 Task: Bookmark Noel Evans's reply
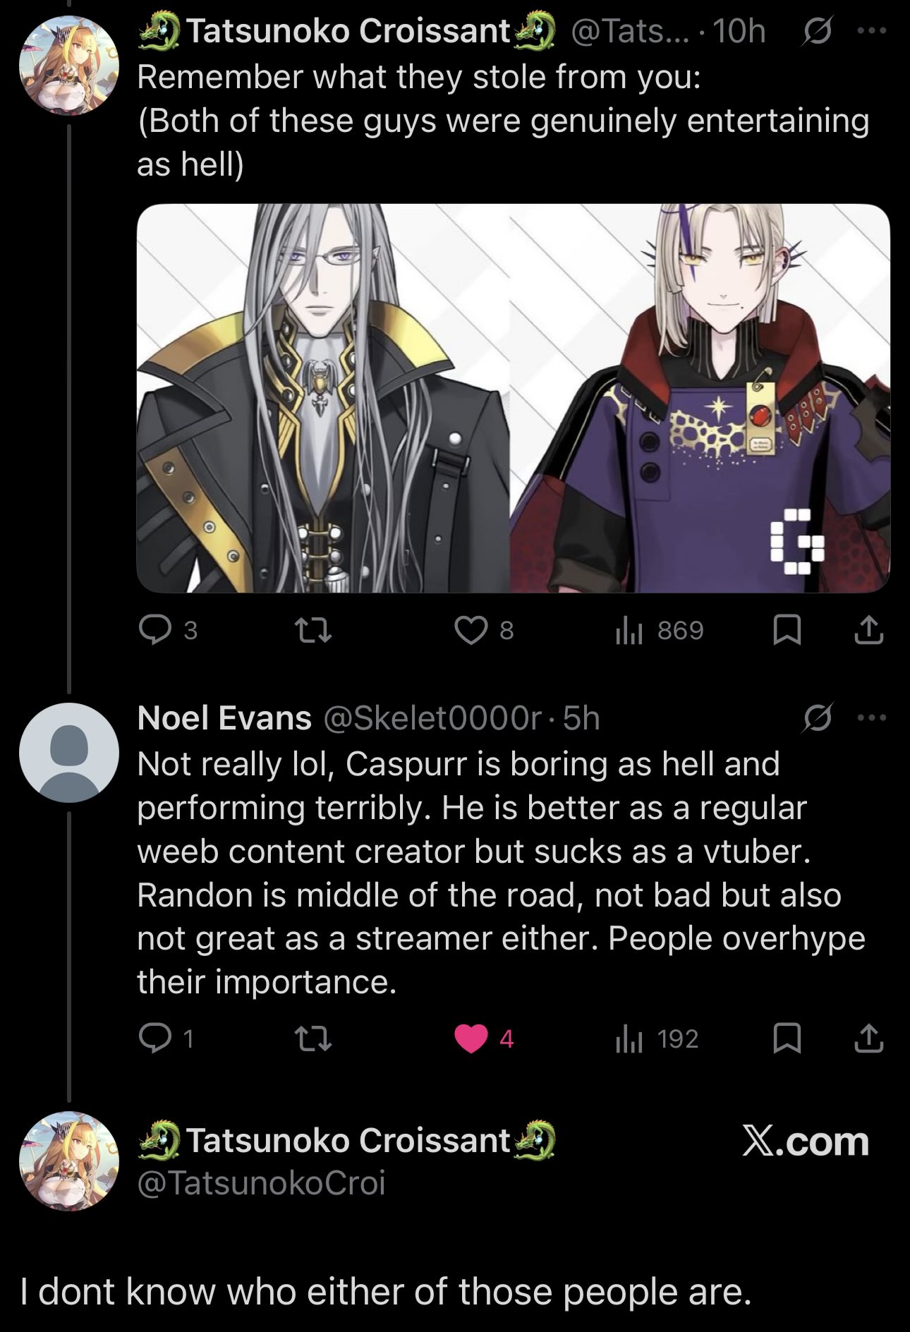click(787, 1039)
